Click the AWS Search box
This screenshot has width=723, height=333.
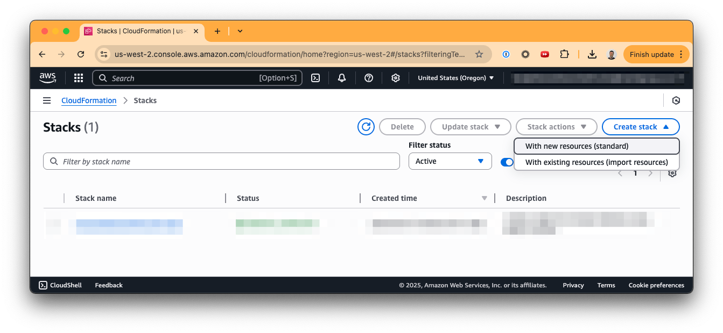198,78
